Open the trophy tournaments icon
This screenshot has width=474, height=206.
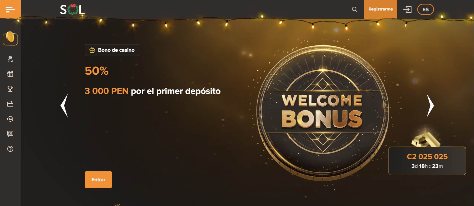click(10, 89)
